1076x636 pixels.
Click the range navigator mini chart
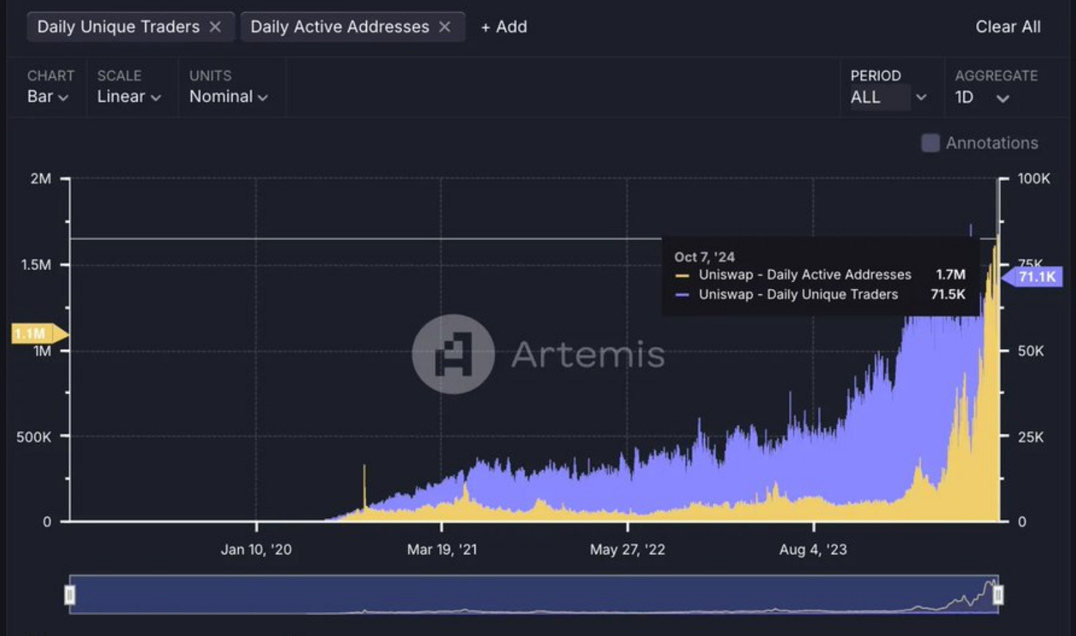534,594
